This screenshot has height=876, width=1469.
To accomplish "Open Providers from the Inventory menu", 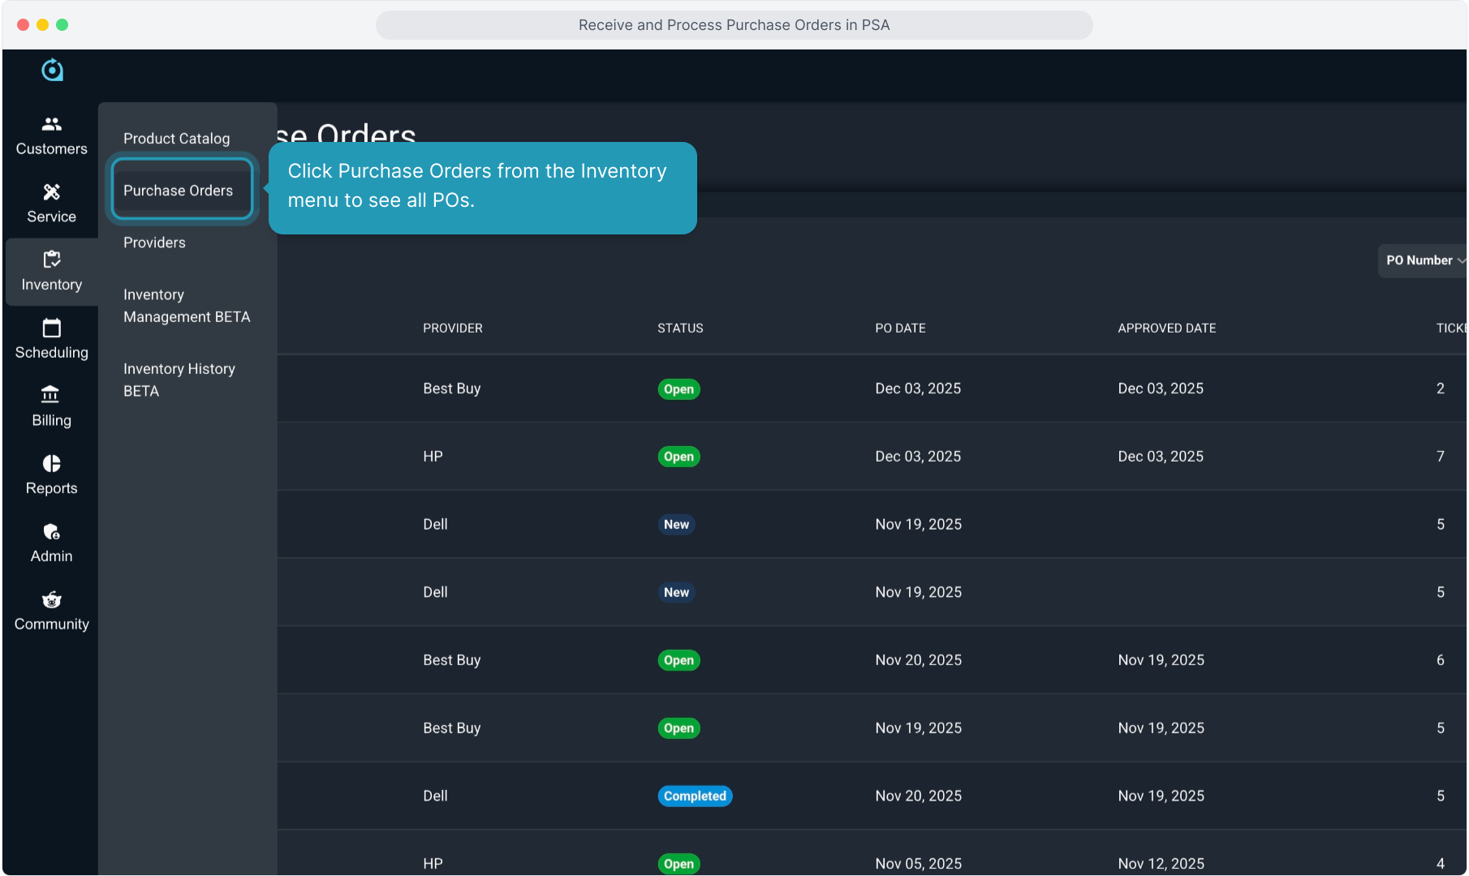I will tap(154, 243).
